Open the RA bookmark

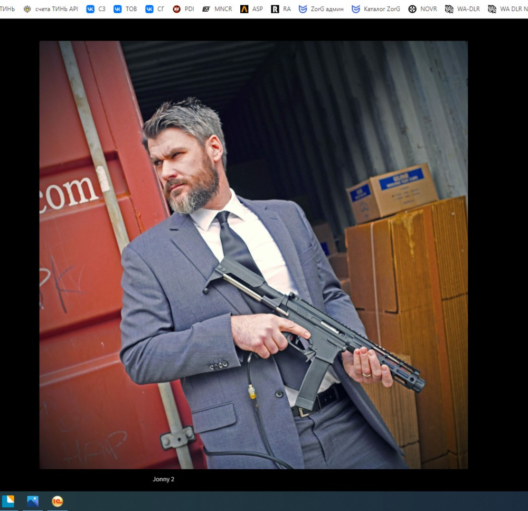pyautogui.click(x=281, y=9)
